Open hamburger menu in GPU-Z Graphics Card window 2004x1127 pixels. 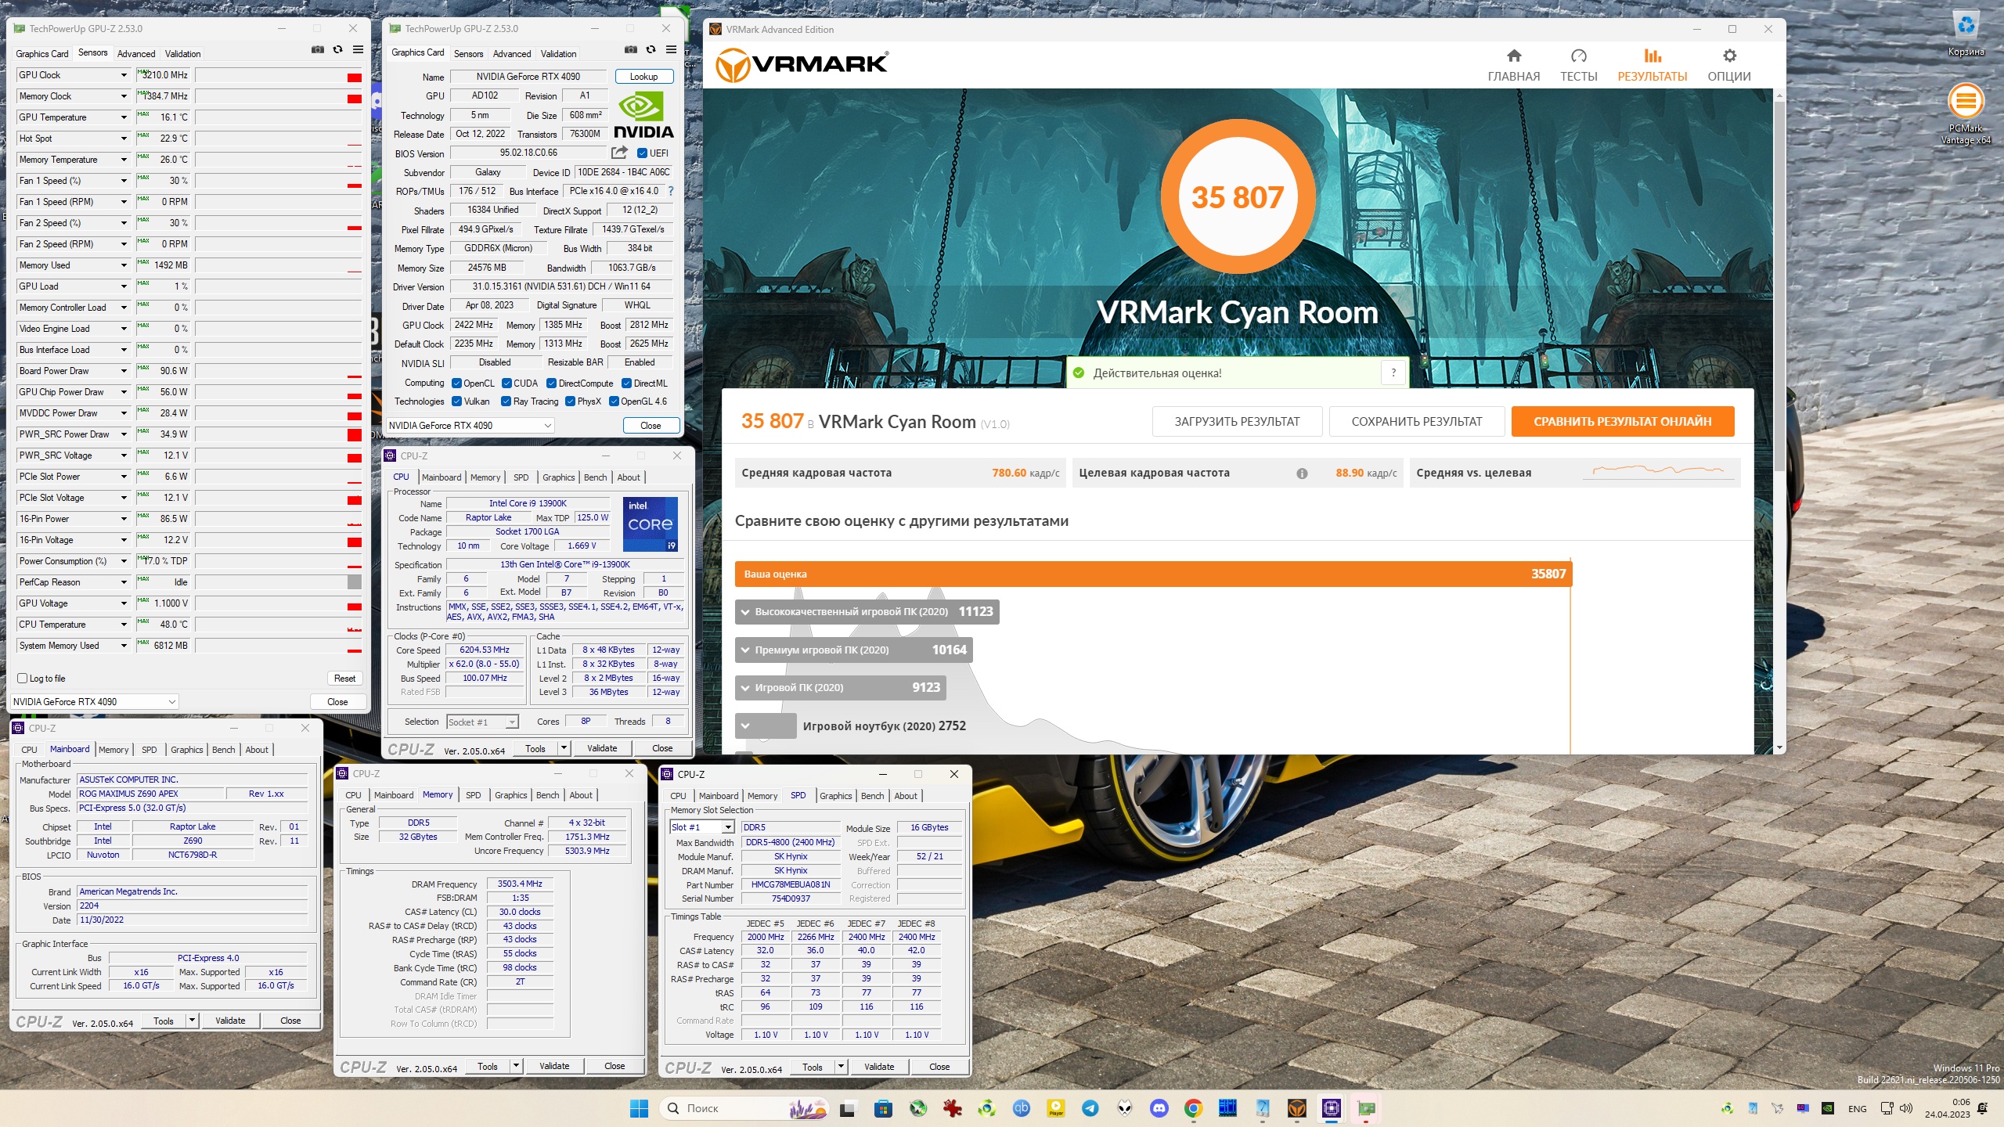(x=671, y=49)
